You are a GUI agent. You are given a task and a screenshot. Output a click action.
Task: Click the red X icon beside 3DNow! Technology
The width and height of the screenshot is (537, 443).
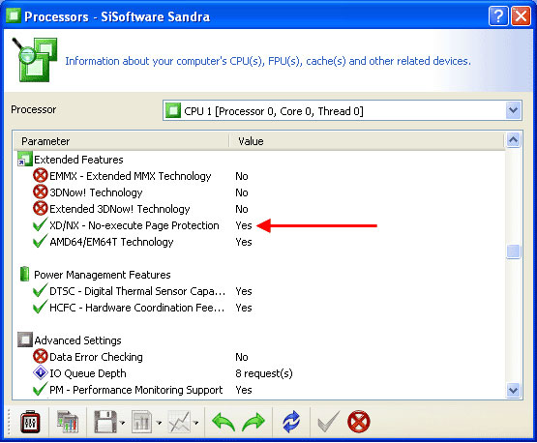coord(40,192)
